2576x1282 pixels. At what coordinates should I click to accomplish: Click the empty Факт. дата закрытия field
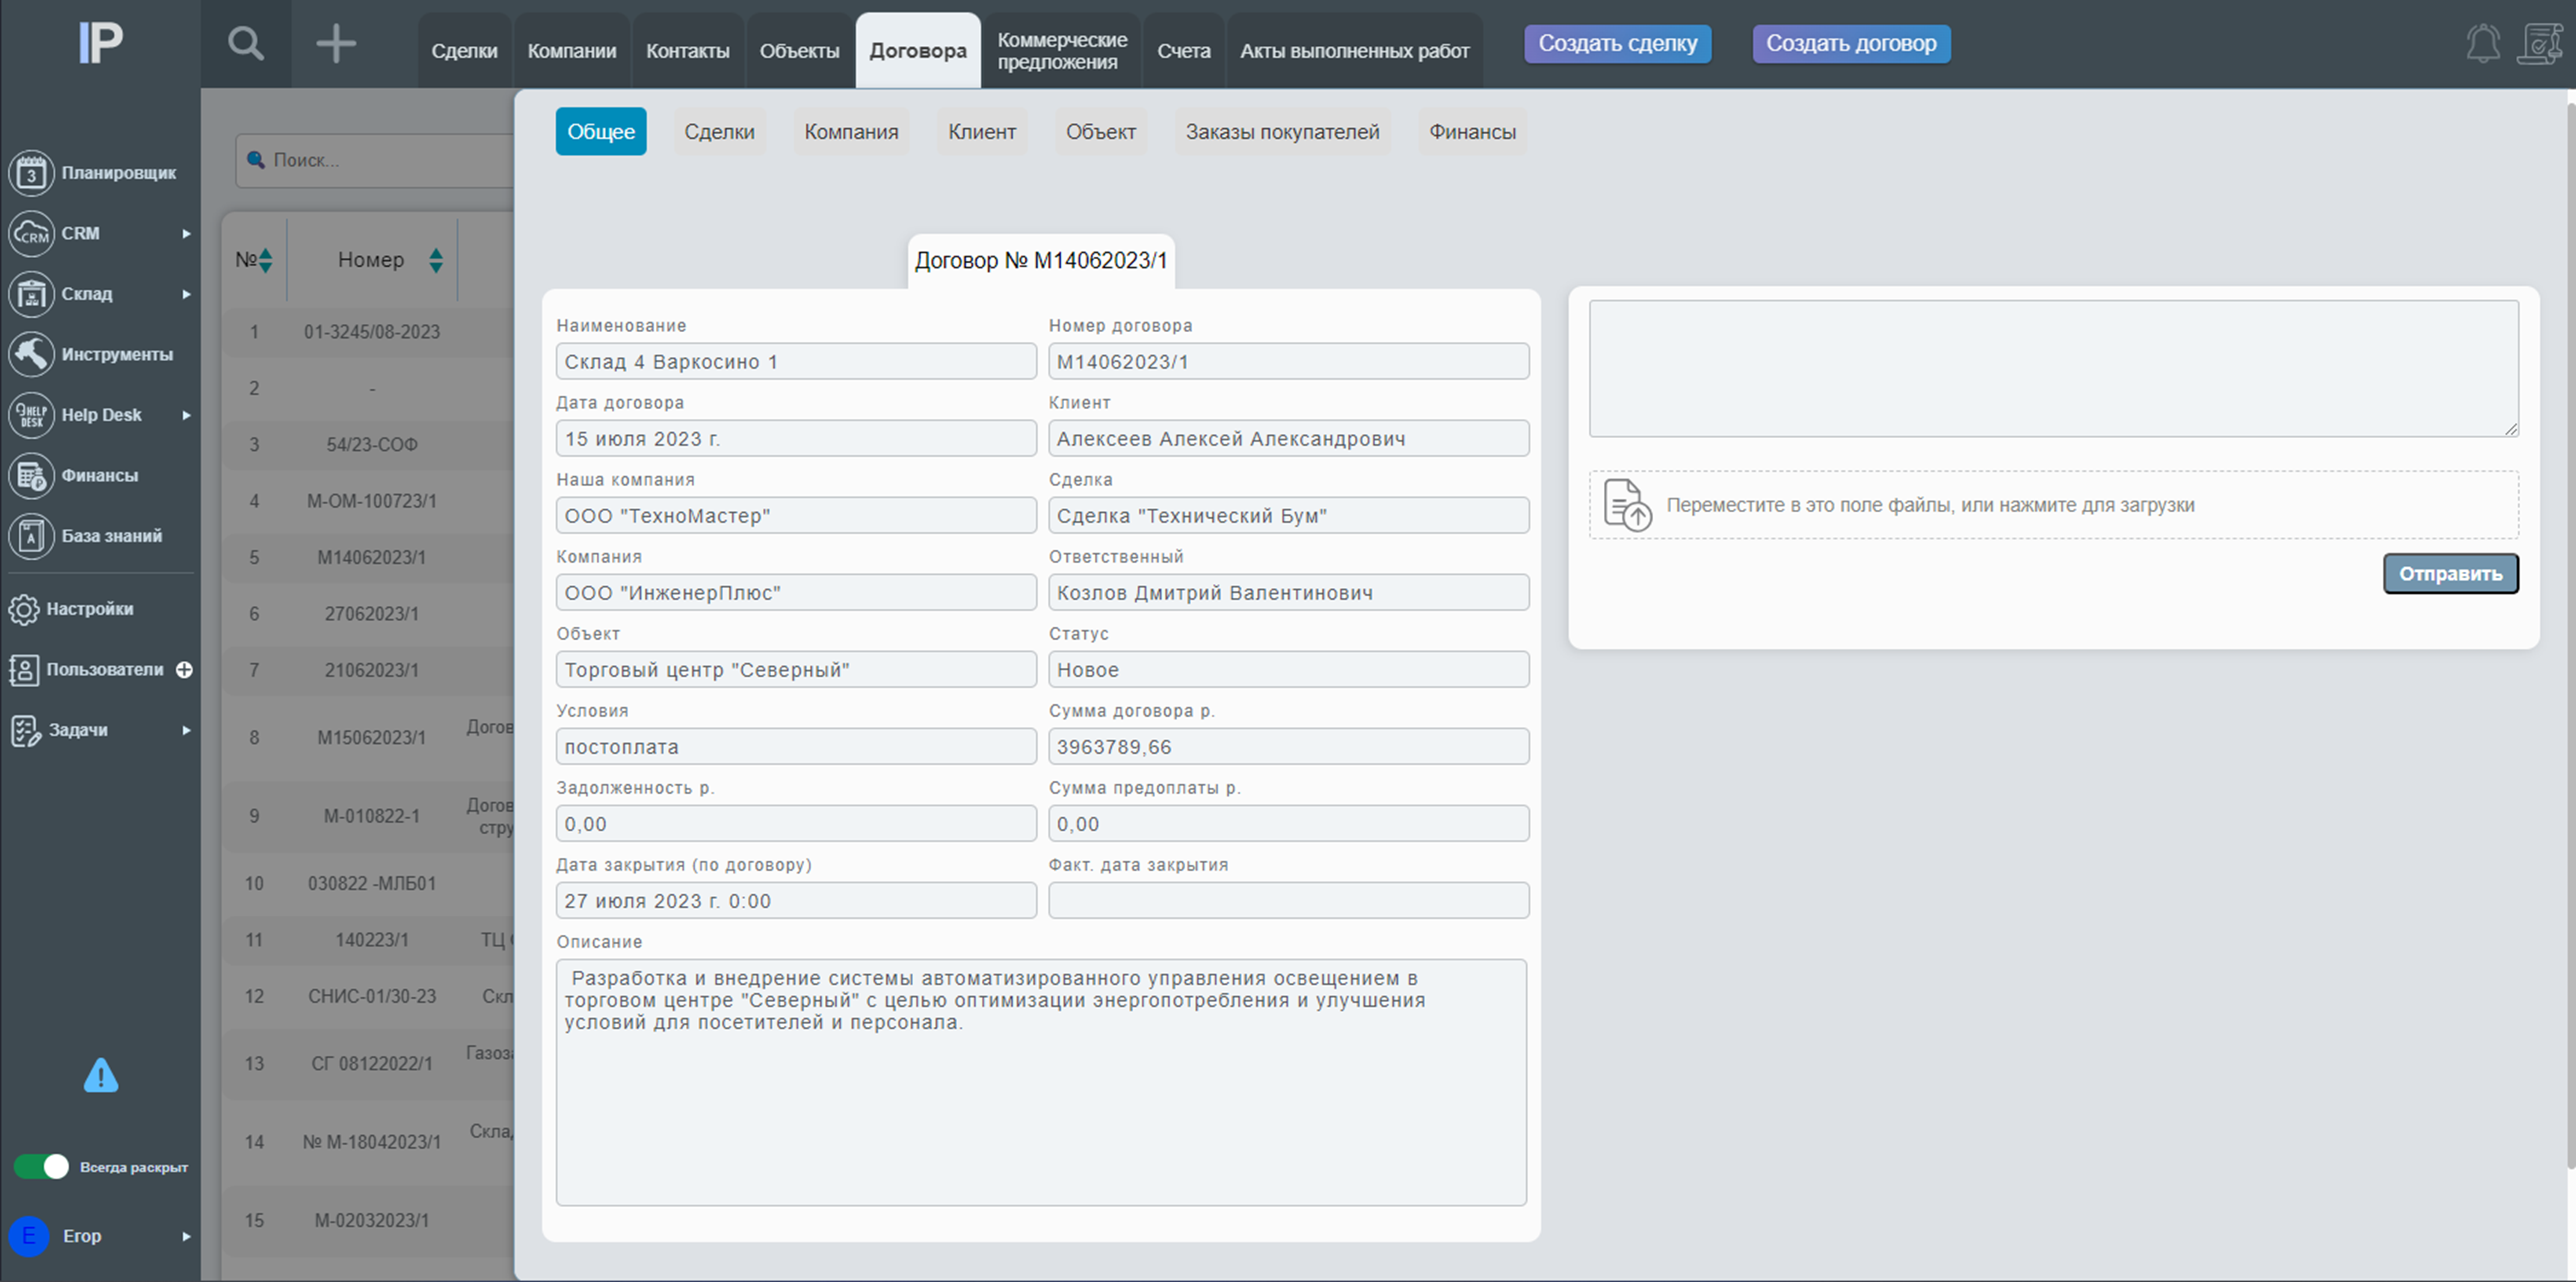pyautogui.click(x=1288, y=900)
